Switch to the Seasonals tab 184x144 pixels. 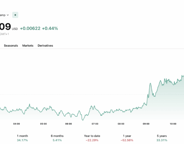pos(11,45)
